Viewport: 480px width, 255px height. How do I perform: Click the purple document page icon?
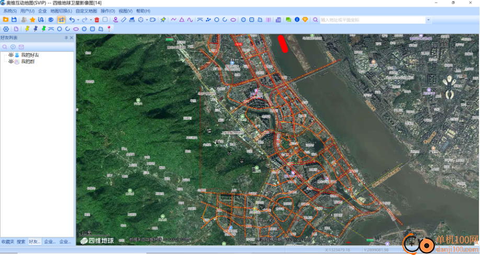point(16,29)
